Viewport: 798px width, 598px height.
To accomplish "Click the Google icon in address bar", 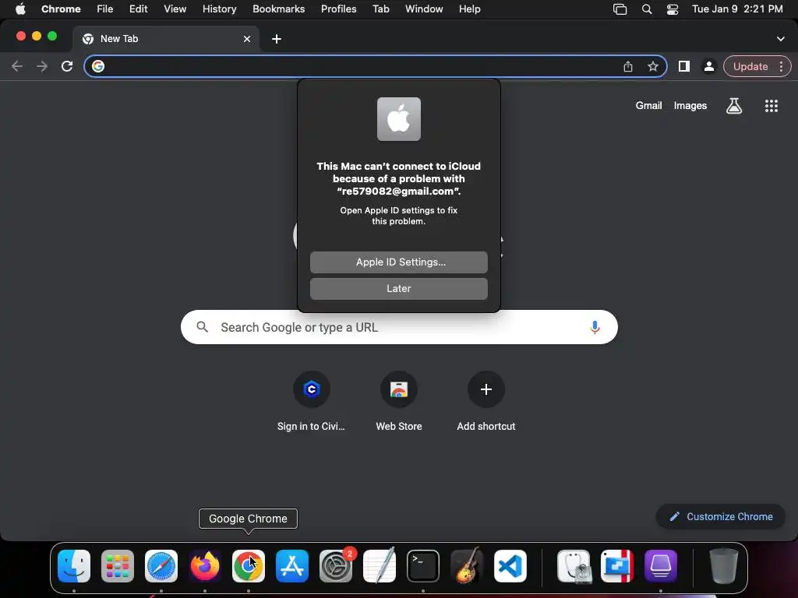I will (x=98, y=66).
